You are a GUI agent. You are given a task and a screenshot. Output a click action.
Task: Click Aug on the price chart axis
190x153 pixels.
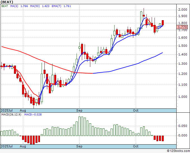click(x=23, y=110)
